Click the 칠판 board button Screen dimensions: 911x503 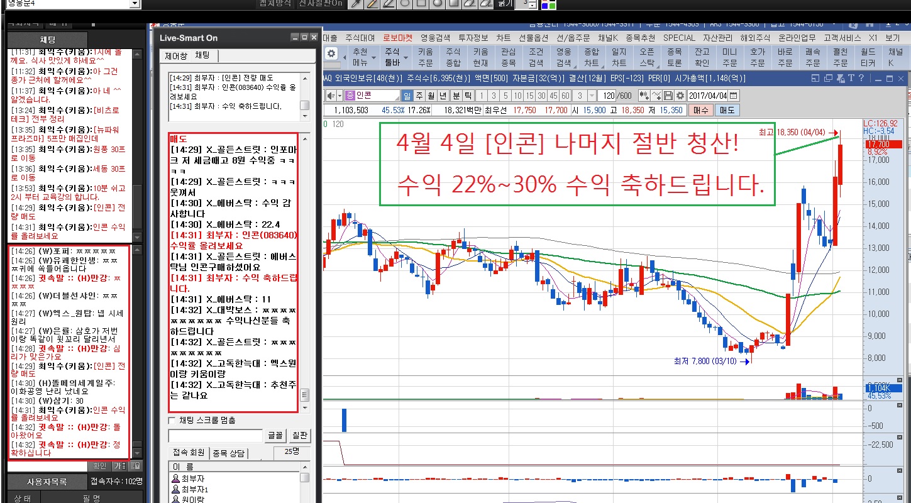pos(300,435)
